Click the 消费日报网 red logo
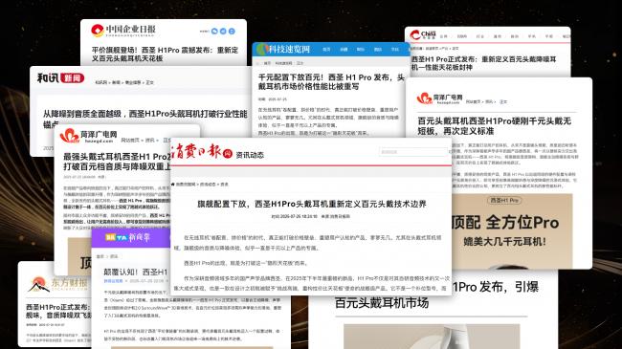 (x=202, y=151)
